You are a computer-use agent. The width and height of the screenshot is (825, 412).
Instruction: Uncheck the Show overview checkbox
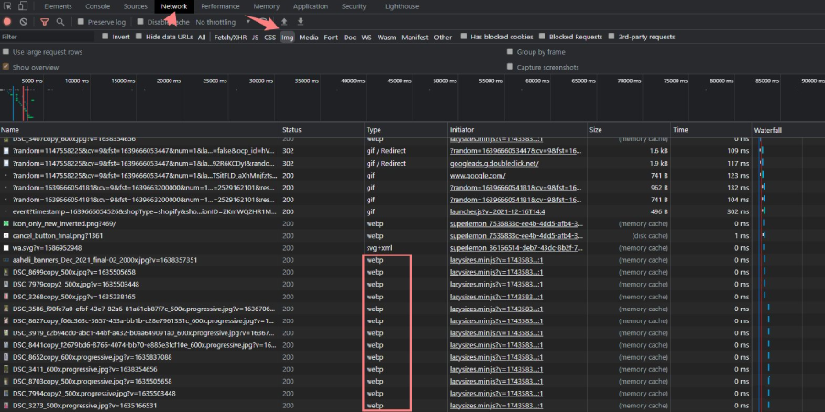click(x=6, y=67)
